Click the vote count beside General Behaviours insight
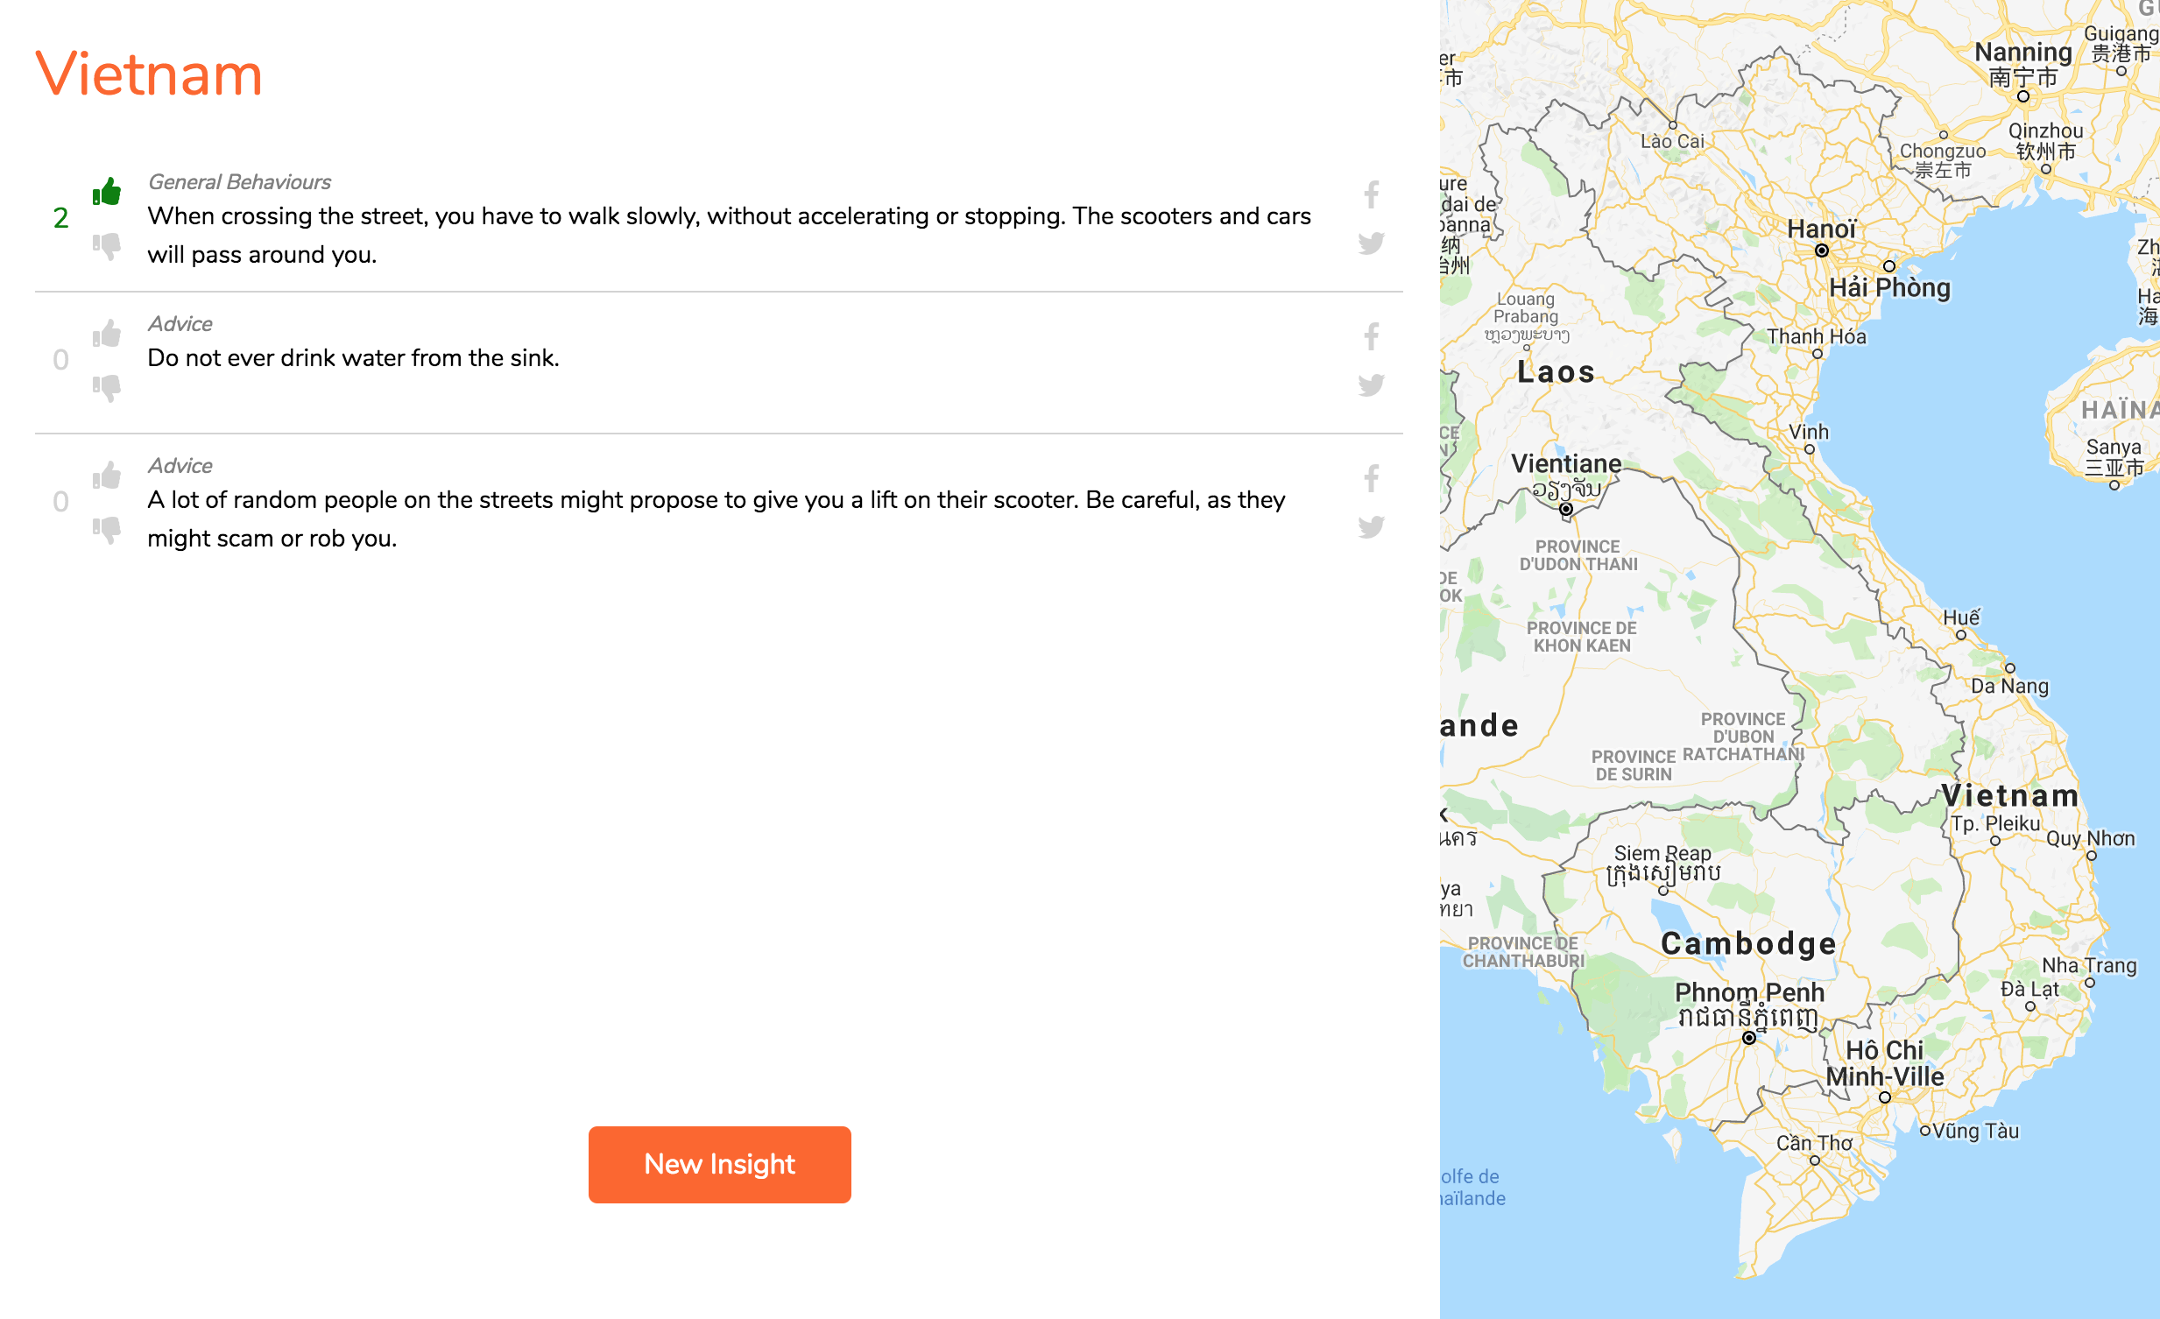Viewport: 2160px width, 1319px height. pos(60,217)
